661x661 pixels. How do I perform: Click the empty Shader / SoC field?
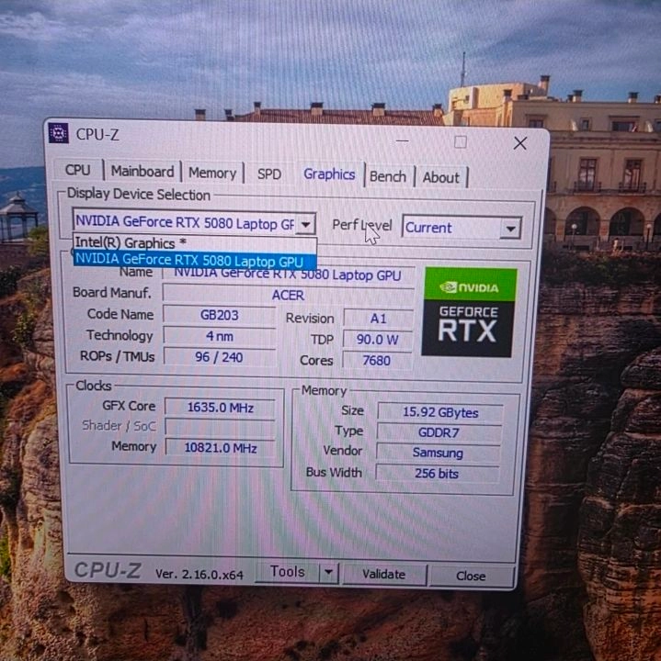click(220, 427)
